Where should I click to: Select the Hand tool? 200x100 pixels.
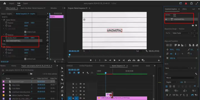click(x=62, y=95)
